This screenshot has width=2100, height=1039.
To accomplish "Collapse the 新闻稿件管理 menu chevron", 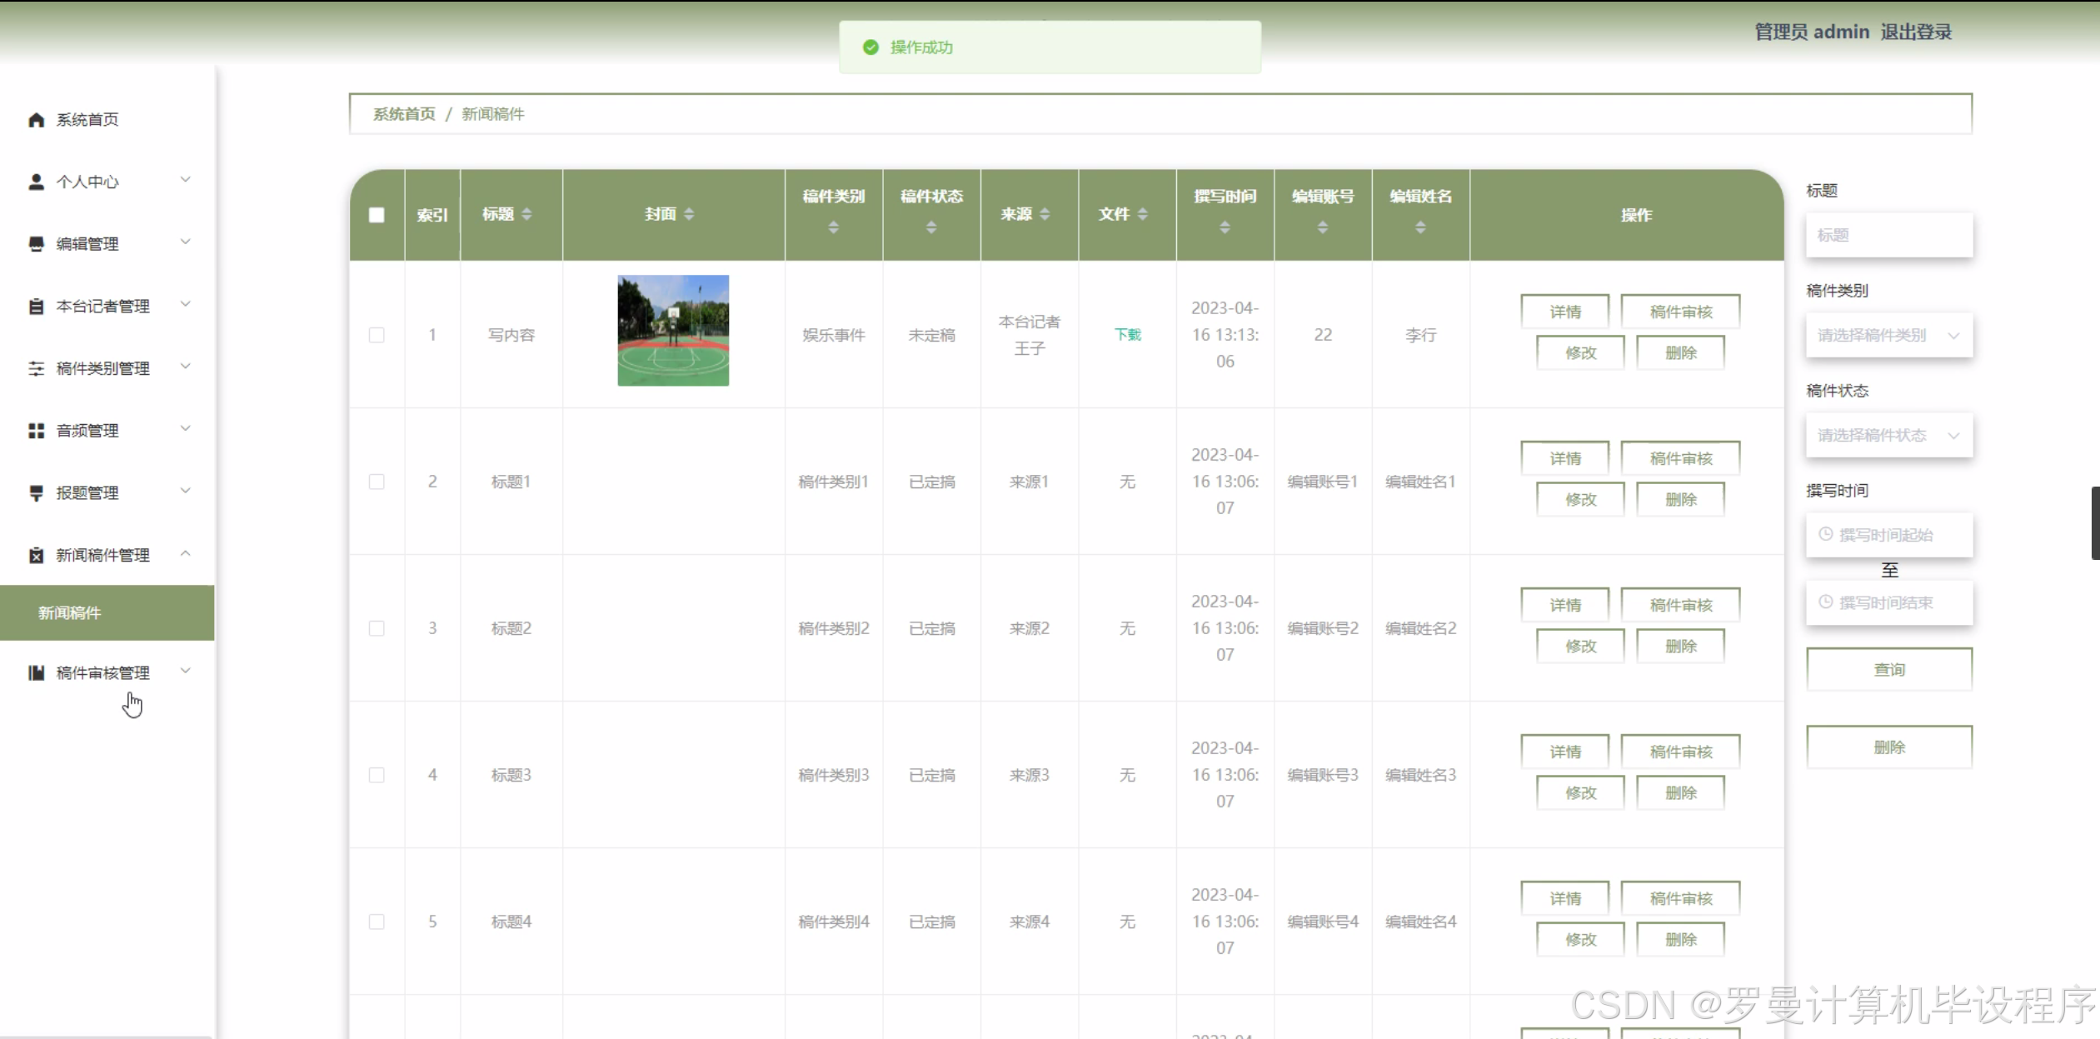I will (x=186, y=554).
